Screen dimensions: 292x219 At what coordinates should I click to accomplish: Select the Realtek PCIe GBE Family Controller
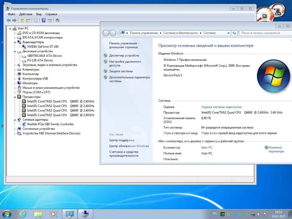pos(50,124)
